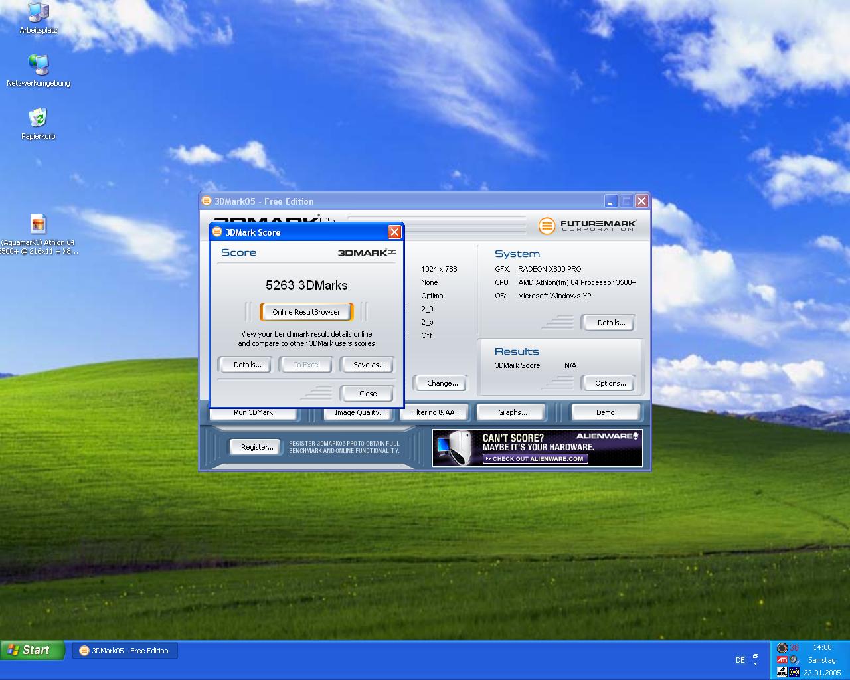The width and height of the screenshot is (850, 680).
Task: Click the globe tray icon beside ATI
Action: pyautogui.click(x=794, y=660)
